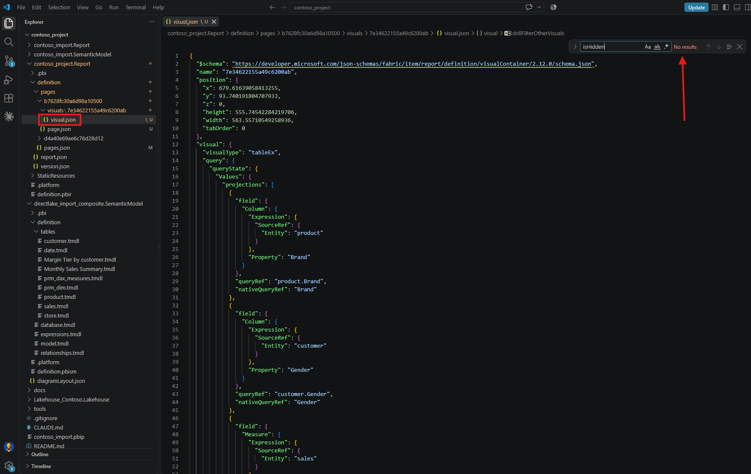Screen dimensions: 751x474
Task: Toggle Match Case in find widget
Action: [648, 47]
